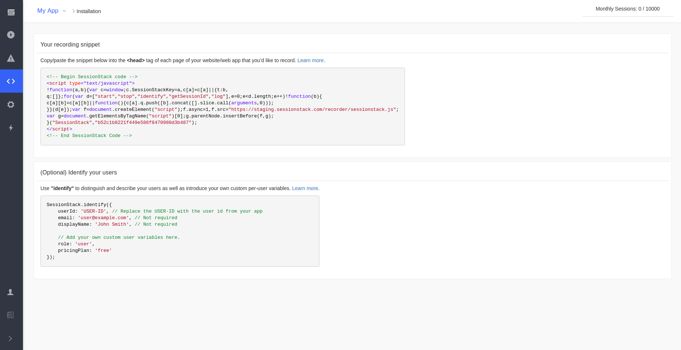Click the staging.sessionstack.com recorder URL string
This screenshot has width=681, height=350.
[x=312, y=109]
